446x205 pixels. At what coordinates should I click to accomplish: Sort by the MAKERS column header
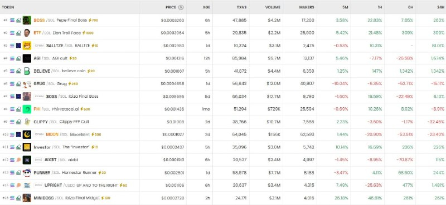(307, 7)
